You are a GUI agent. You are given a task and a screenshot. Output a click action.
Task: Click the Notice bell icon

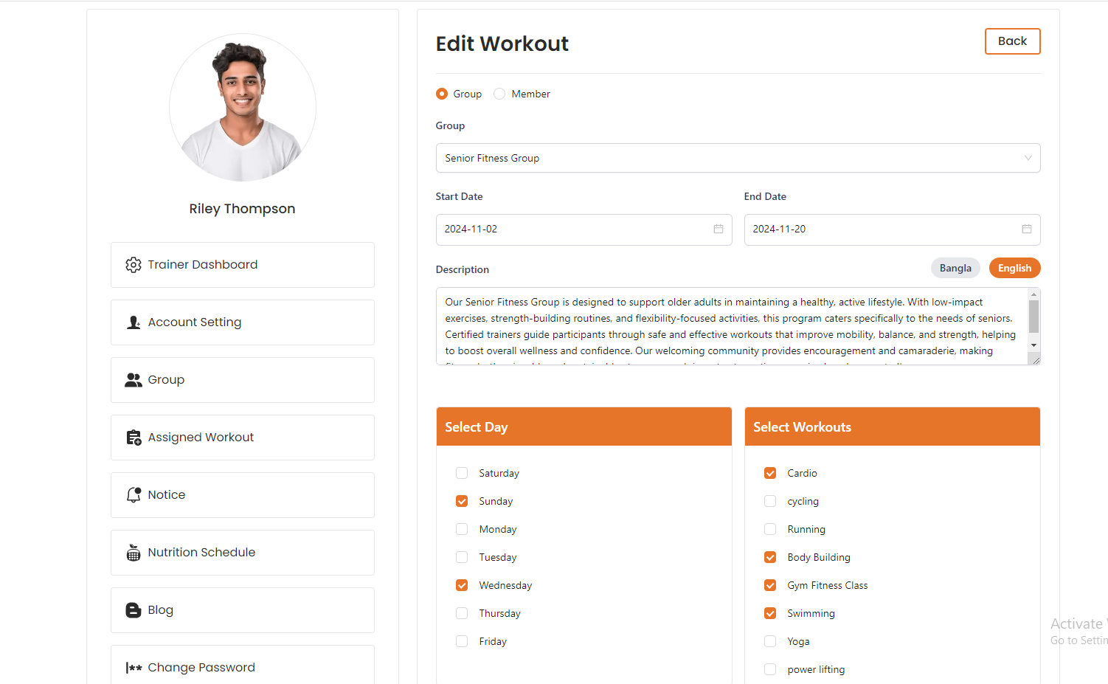click(134, 495)
